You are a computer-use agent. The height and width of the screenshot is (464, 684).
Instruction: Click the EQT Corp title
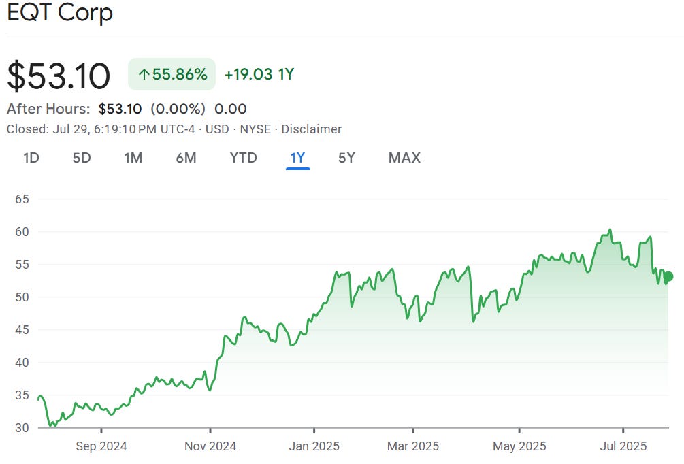pyautogui.click(x=60, y=12)
